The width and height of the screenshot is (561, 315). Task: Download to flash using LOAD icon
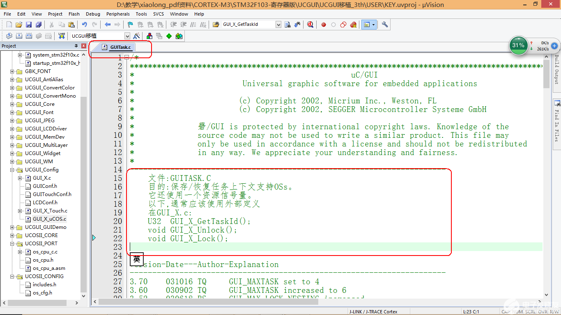tap(62, 36)
